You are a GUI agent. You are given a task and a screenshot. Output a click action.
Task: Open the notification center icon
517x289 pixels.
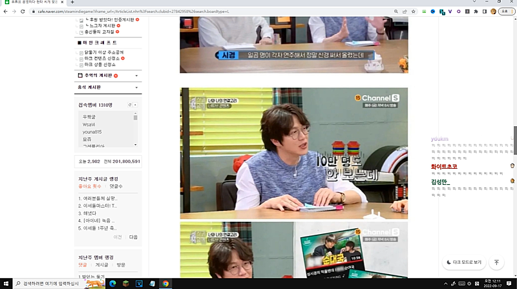[509, 283]
